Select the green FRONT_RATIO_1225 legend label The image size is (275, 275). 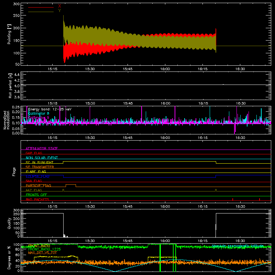pos(44,249)
